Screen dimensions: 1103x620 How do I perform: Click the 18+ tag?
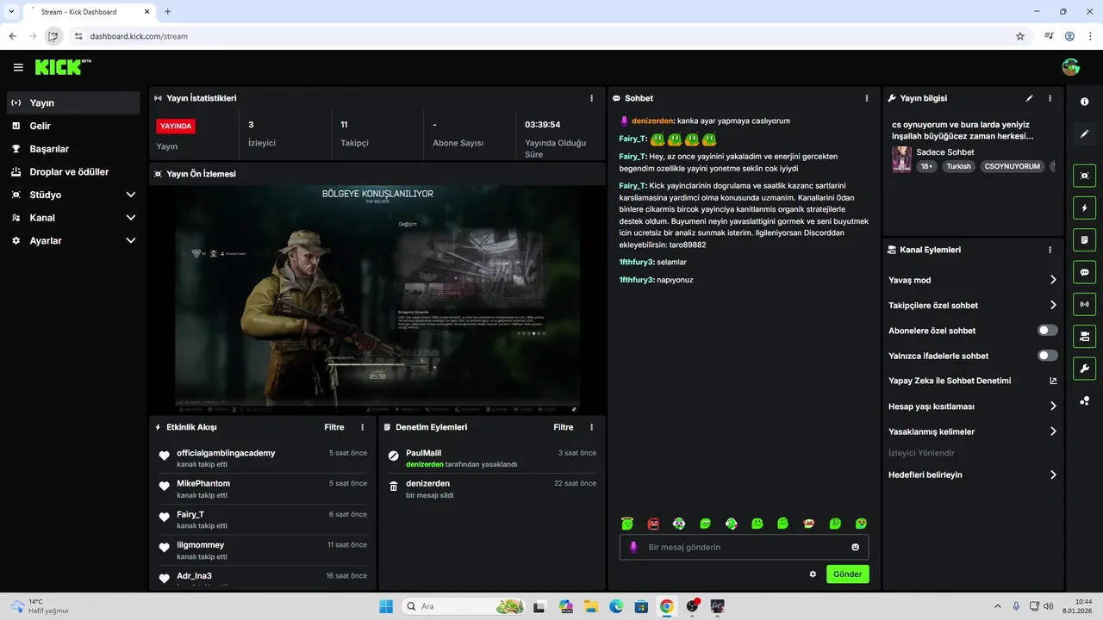click(926, 166)
